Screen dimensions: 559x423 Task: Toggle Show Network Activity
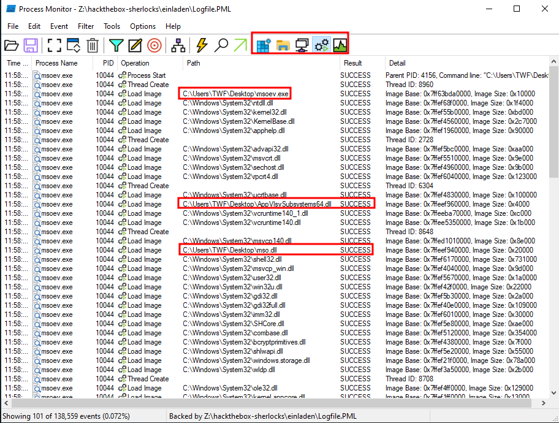pos(302,45)
